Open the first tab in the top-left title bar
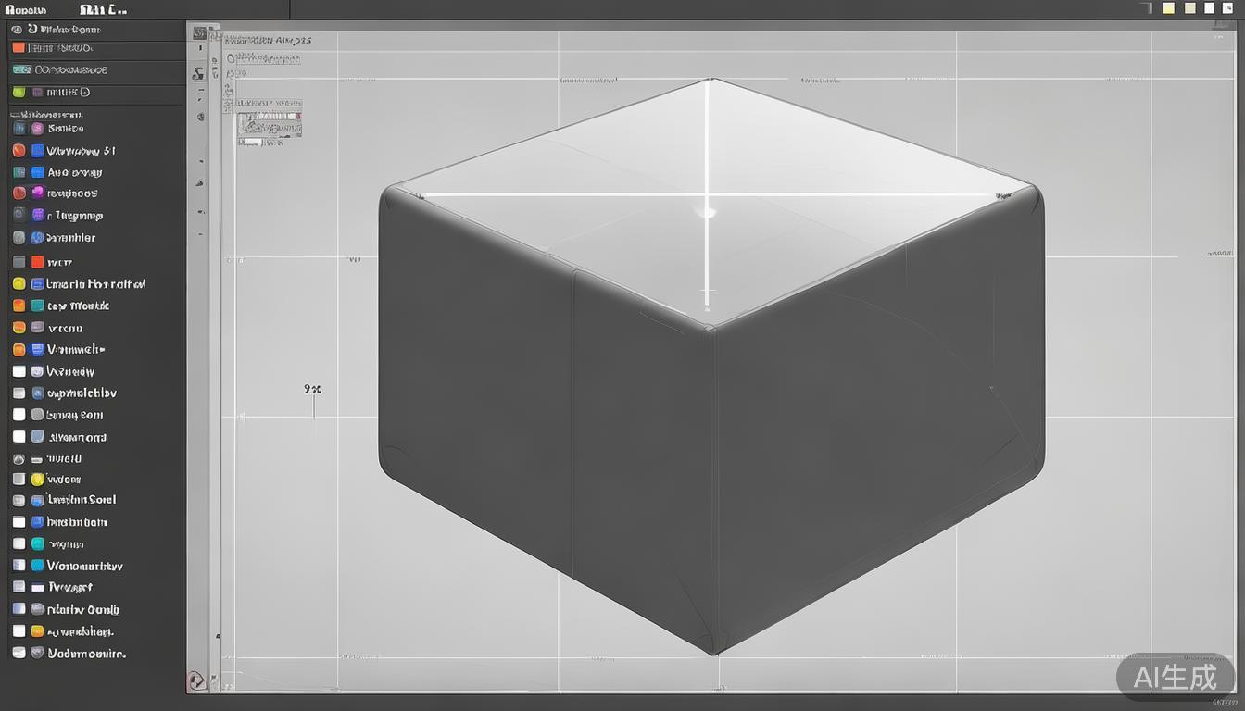Viewport: 1245px width, 711px height. pyautogui.click(x=26, y=9)
